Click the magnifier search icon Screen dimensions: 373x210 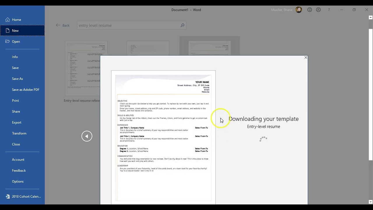pos(182,25)
